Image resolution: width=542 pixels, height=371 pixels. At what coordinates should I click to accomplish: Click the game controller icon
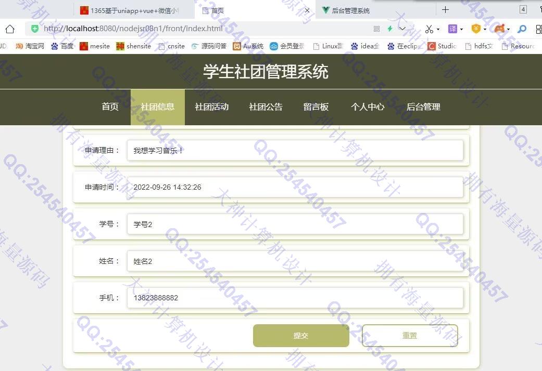499,29
